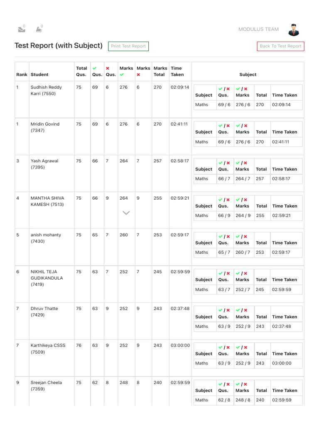Open the MODULUS TEAM account menu
This screenshot has width=319, height=426.
click(258, 30)
